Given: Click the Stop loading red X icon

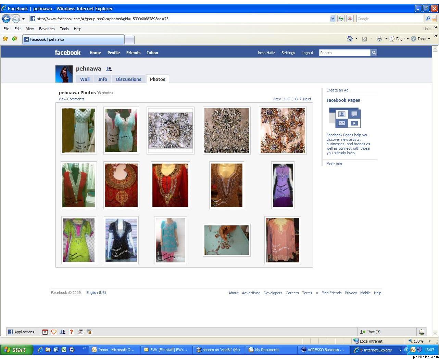Looking at the screenshot, I should tap(350, 18).
